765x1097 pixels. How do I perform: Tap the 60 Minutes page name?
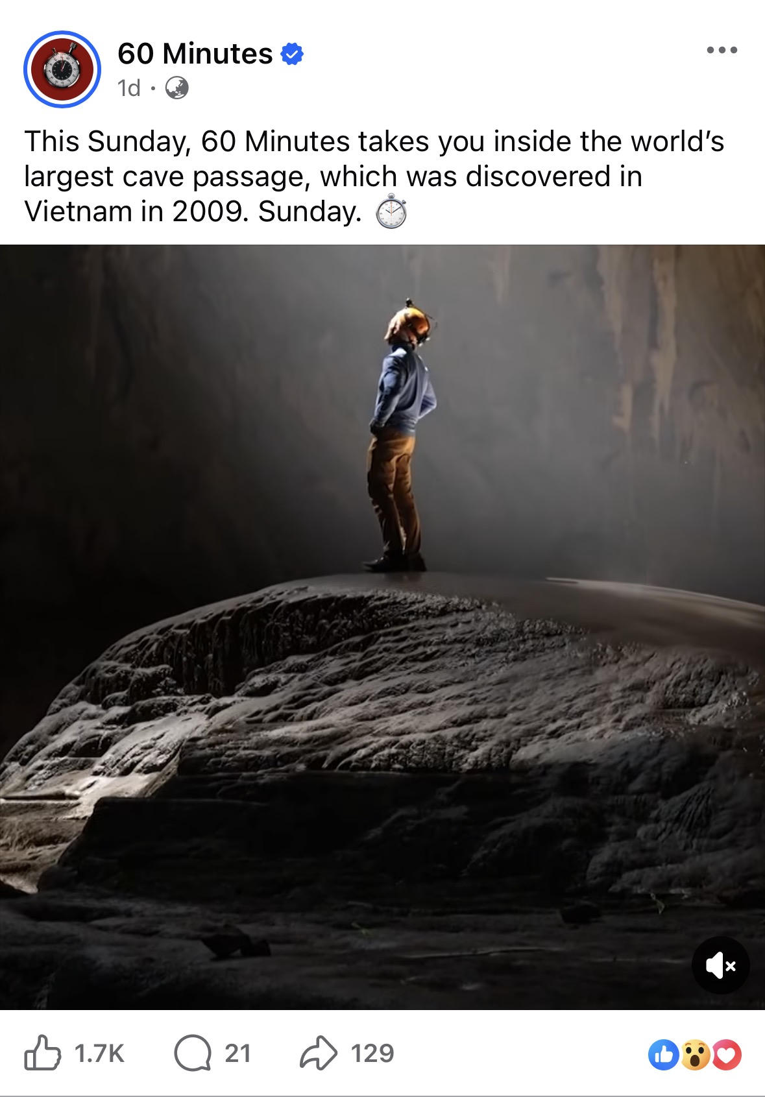[x=195, y=53]
